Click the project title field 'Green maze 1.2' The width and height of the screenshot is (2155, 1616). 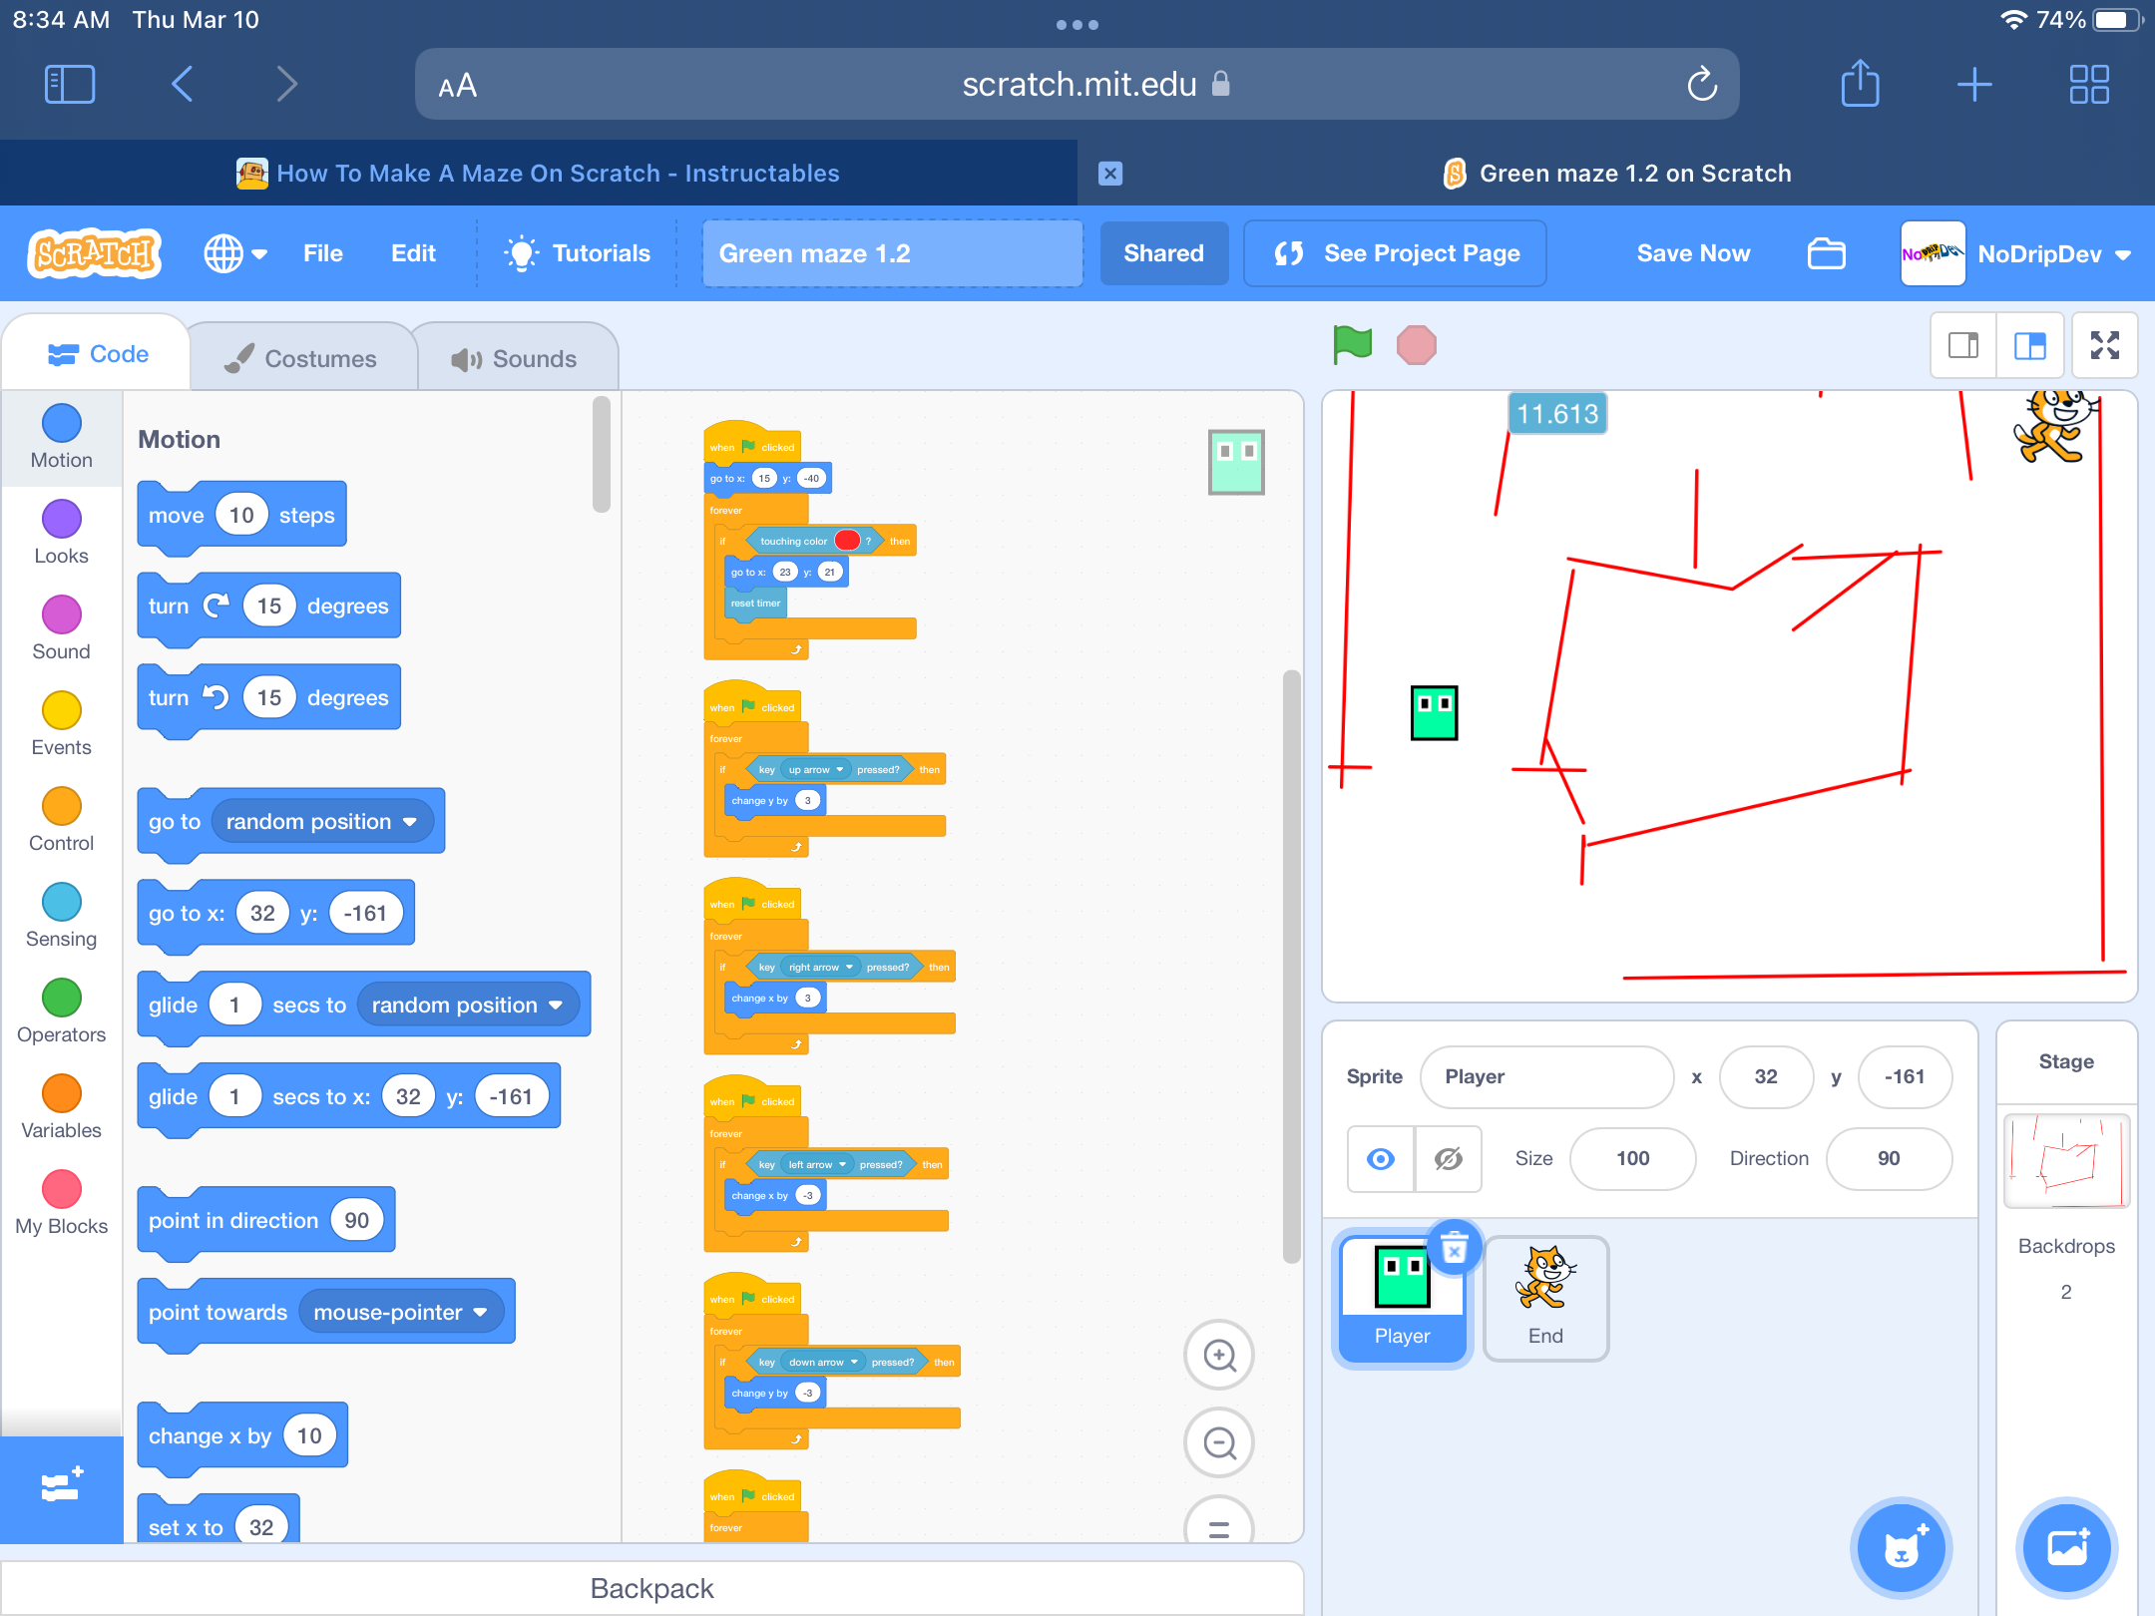891,253
